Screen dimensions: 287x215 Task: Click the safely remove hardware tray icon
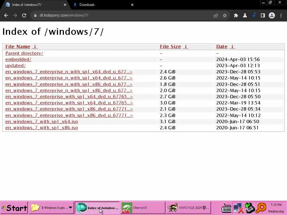click(x=250, y=208)
